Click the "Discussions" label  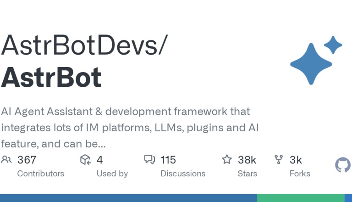183,174
